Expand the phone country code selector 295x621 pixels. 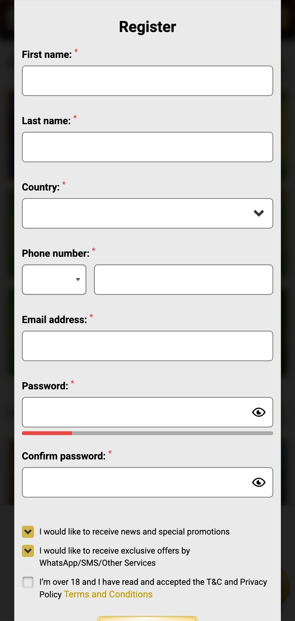click(x=54, y=279)
